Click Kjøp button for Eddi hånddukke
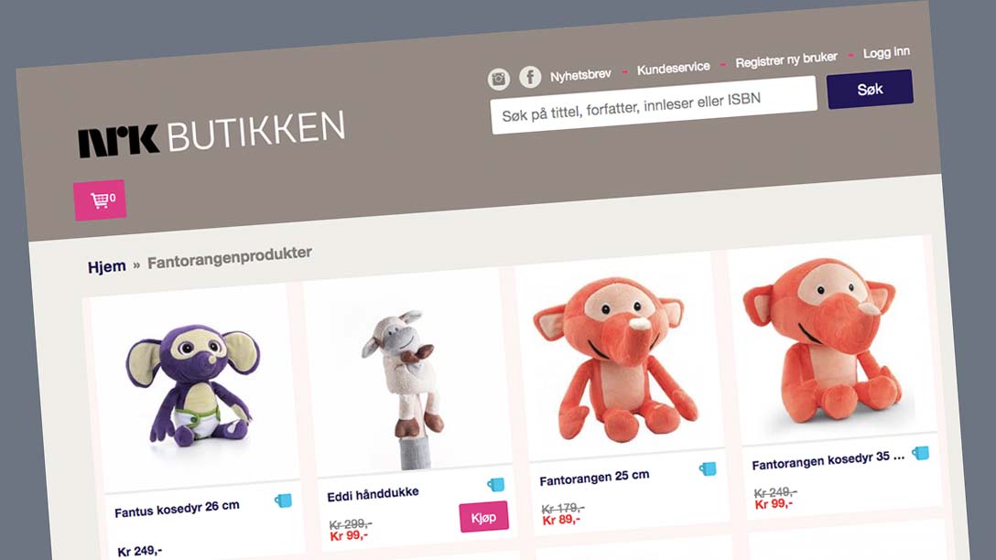The image size is (996, 560). [x=484, y=517]
